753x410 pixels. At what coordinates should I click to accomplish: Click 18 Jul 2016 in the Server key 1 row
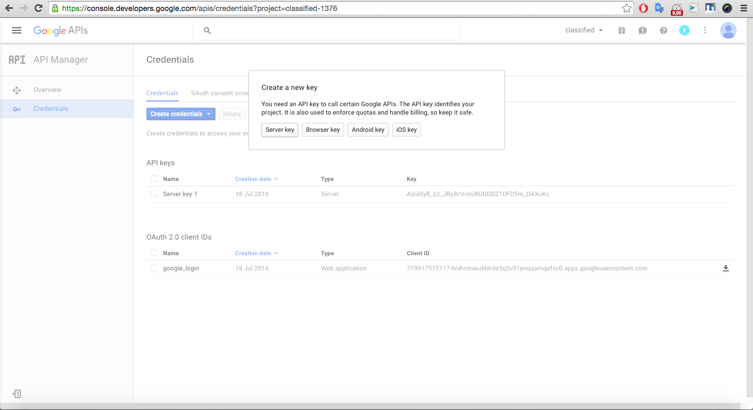pos(252,194)
